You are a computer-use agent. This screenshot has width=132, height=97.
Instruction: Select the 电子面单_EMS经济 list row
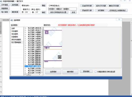pos(33,30)
